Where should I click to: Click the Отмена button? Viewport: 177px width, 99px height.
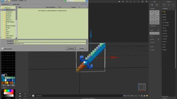pyautogui.click(x=82, y=48)
